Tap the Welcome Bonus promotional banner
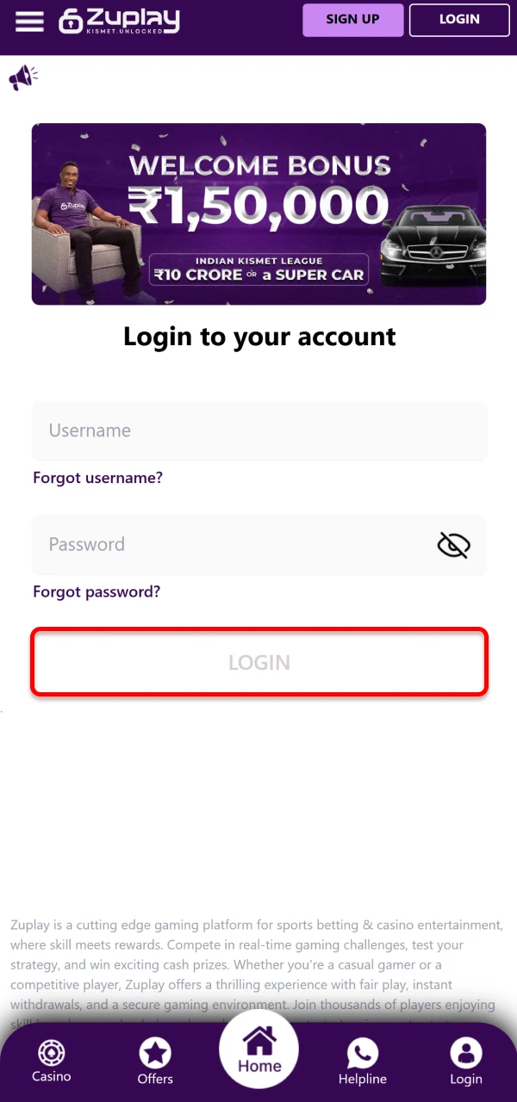This screenshot has height=1102, width=517. point(258,214)
